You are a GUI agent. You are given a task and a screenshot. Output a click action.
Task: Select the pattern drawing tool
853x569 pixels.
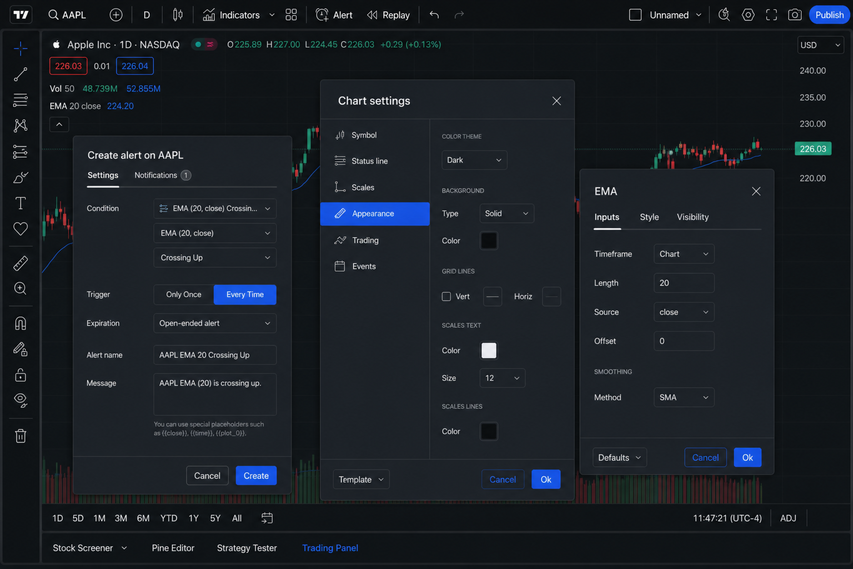21,126
